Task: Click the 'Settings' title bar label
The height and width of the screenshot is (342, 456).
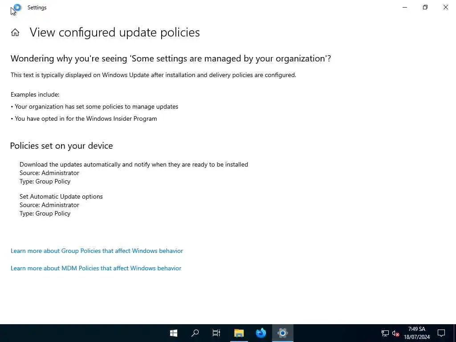Action: (x=37, y=8)
